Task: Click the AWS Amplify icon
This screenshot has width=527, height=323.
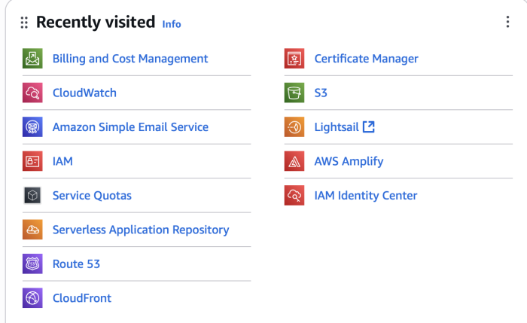Action: click(294, 161)
